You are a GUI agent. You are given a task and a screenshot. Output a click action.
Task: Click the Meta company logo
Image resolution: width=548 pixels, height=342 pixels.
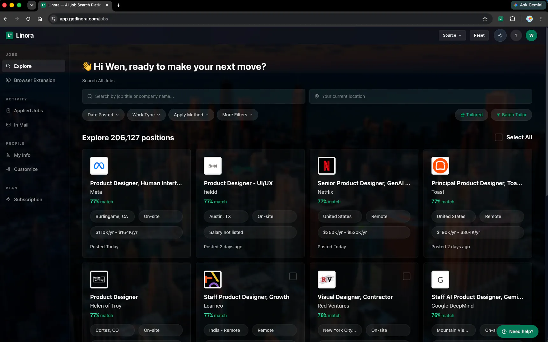[x=99, y=166]
